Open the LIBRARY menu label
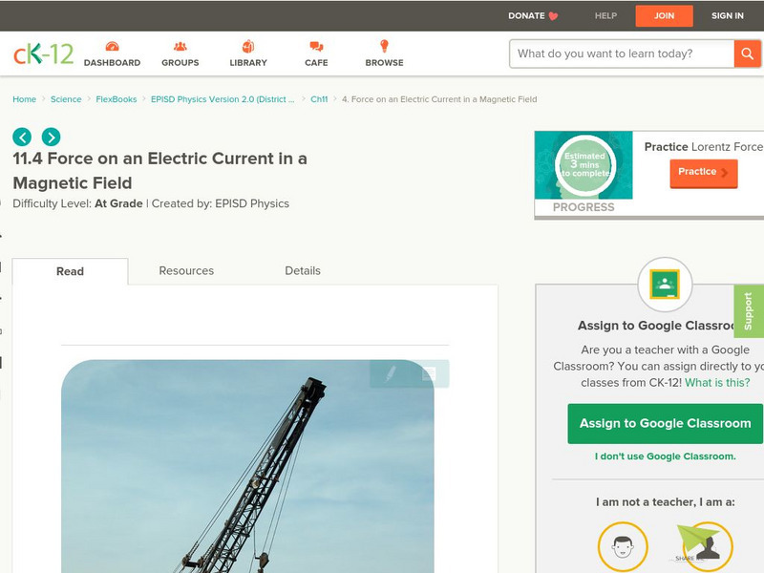 [x=248, y=63]
